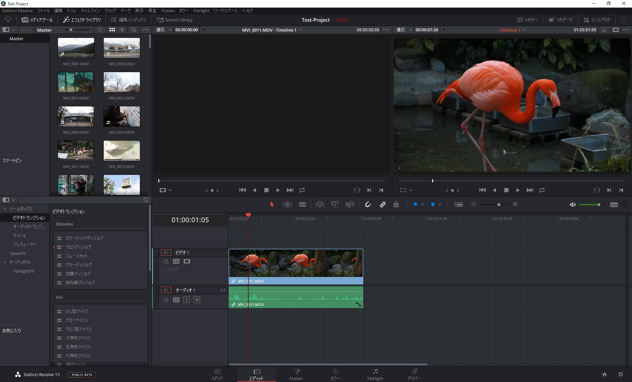Open media pool sort dropdown

tap(100, 30)
